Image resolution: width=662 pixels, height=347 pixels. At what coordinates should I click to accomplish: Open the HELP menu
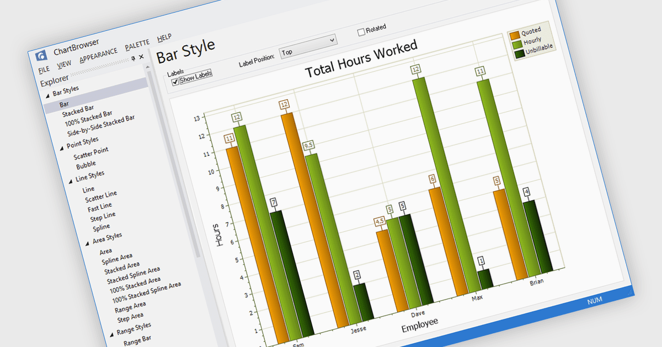click(x=164, y=38)
